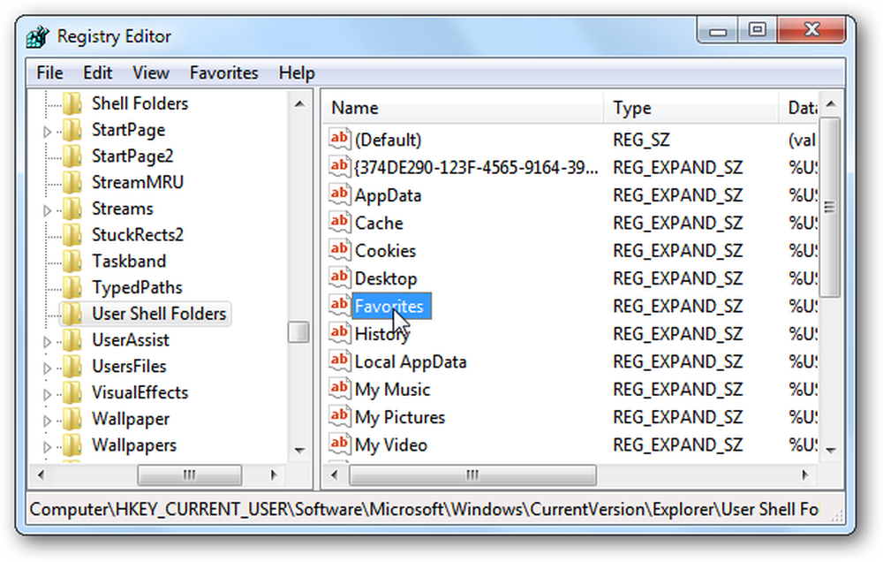Click the tree pane scroll down arrow
This screenshot has height=562, width=883.
[299, 450]
